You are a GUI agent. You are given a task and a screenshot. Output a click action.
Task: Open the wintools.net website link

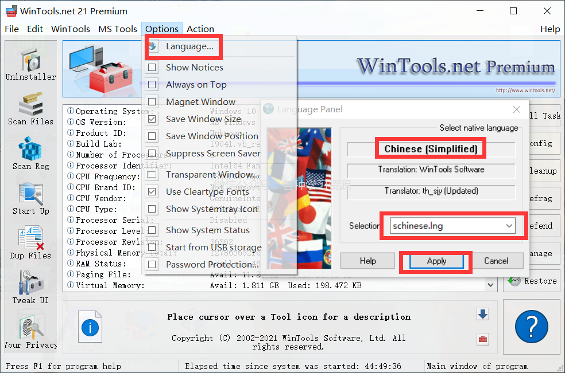pos(525,91)
